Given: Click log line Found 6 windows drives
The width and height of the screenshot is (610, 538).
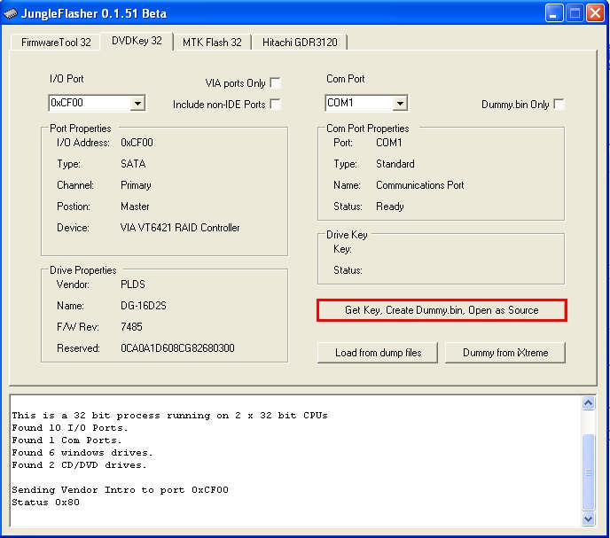Looking at the screenshot, I should [82, 452].
